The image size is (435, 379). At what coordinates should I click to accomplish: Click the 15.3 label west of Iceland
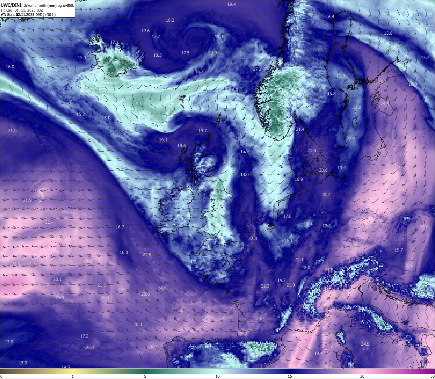(82, 57)
